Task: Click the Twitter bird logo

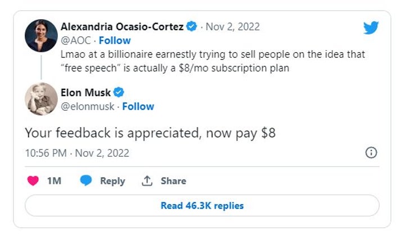Action: coord(371,28)
